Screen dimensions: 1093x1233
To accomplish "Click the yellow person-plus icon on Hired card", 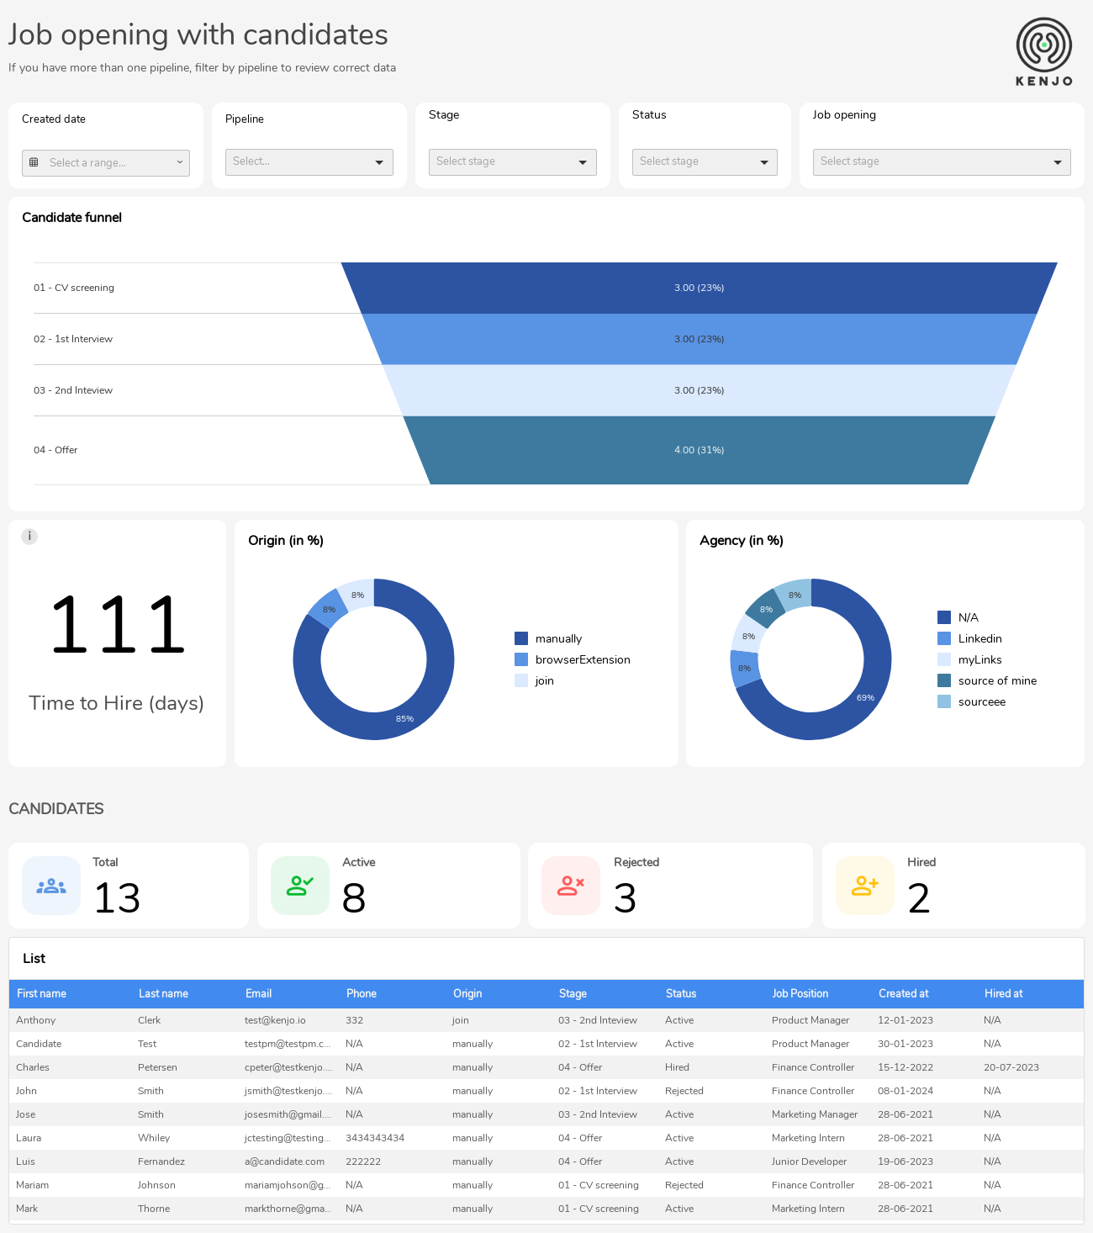I will pos(864,885).
